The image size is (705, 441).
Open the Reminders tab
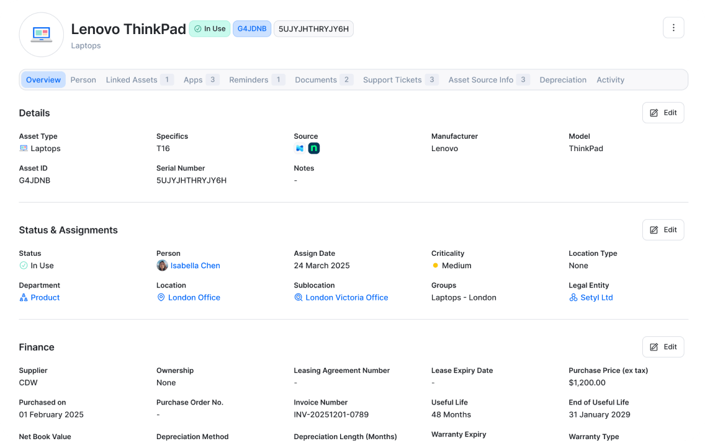point(257,80)
